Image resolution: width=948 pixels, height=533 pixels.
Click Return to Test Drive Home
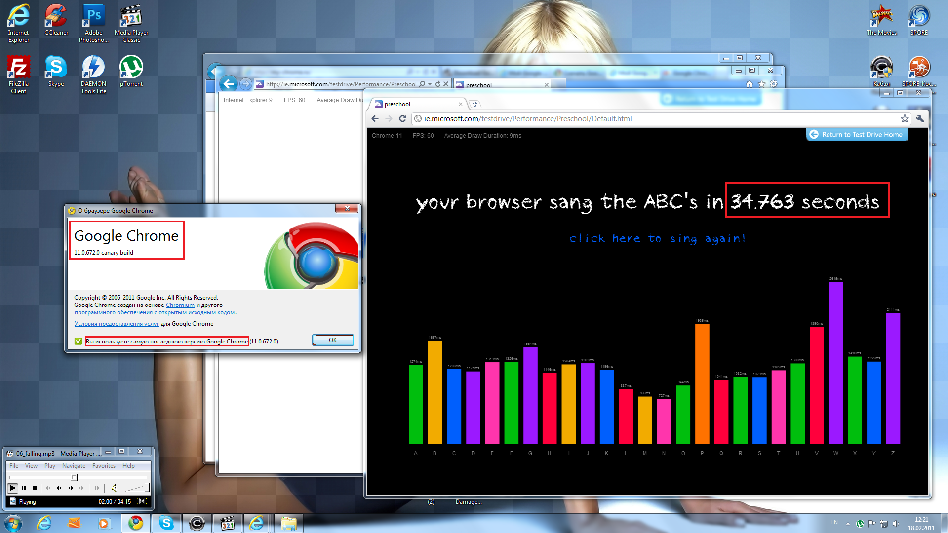pyautogui.click(x=857, y=135)
